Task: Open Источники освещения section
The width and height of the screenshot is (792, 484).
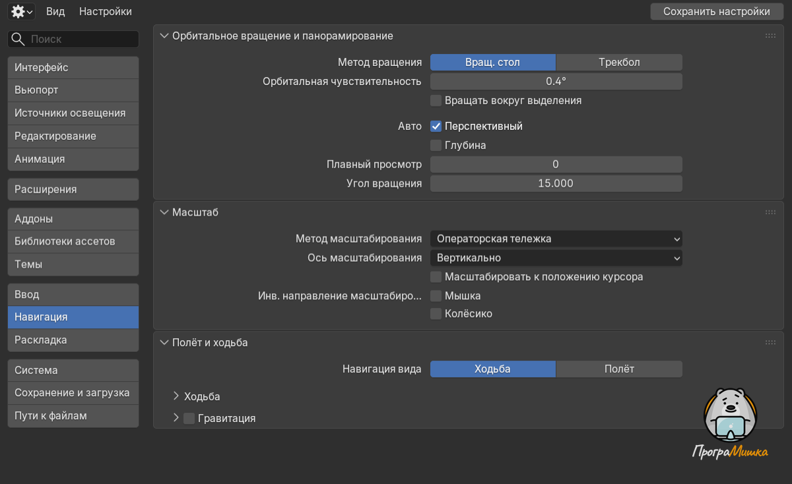Action: point(73,113)
